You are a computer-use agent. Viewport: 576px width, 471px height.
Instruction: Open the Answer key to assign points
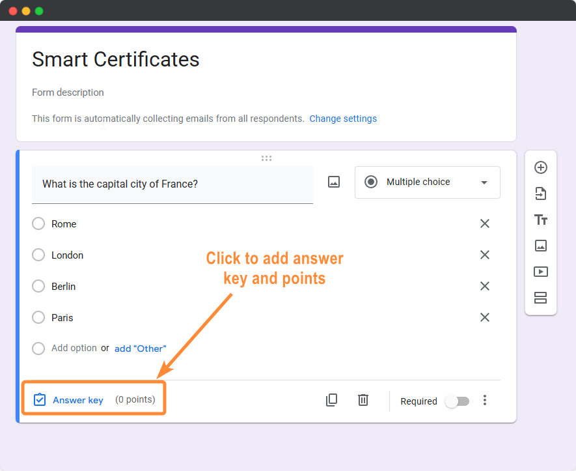coord(78,400)
